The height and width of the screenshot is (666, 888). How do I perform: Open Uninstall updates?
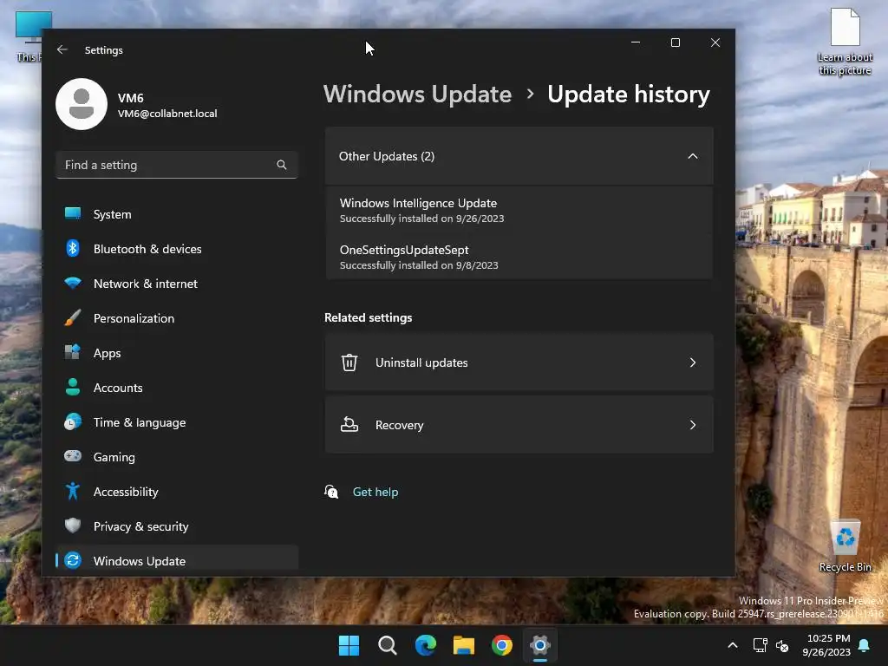click(519, 362)
